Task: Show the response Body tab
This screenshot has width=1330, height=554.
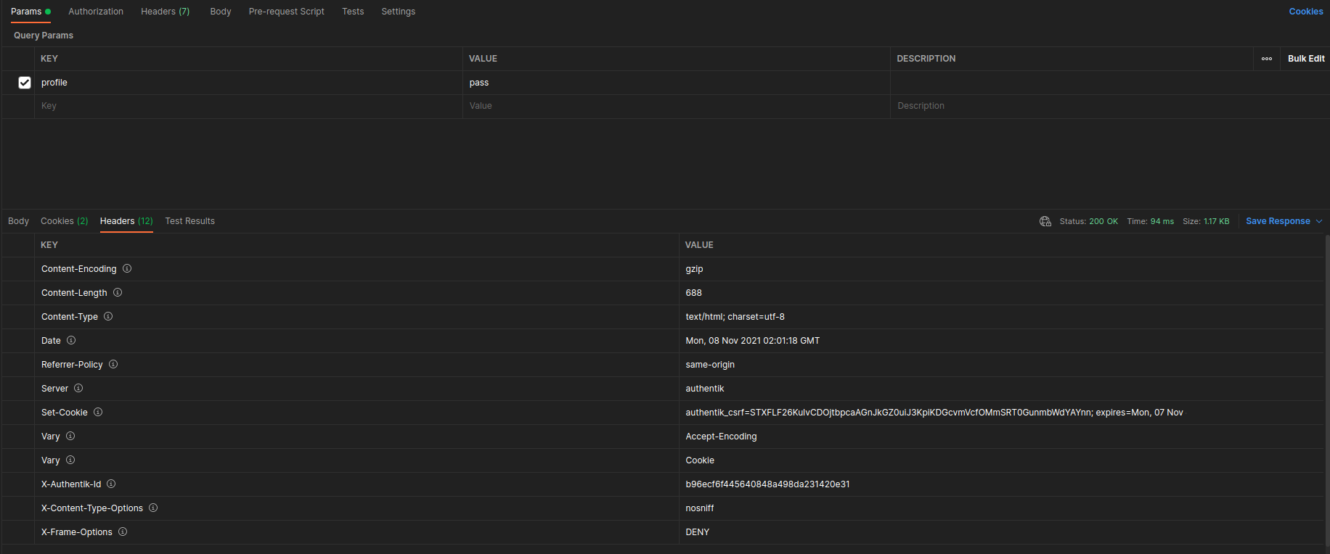Action: 19,221
